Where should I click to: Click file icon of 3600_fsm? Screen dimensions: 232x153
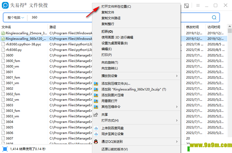point(3,61)
